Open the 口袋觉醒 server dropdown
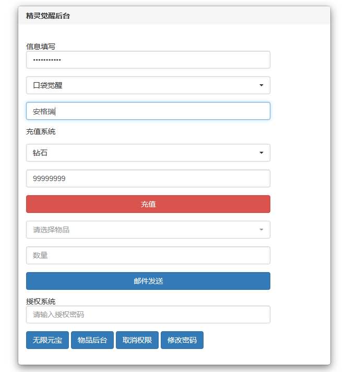 tap(148, 85)
